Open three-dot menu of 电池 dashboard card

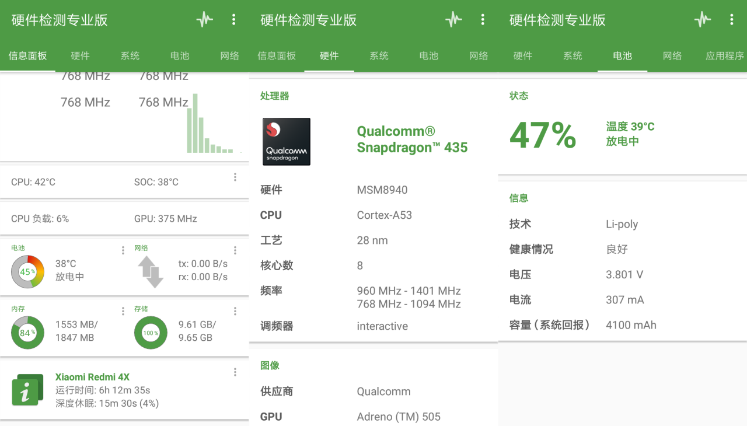pyautogui.click(x=123, y=250)
